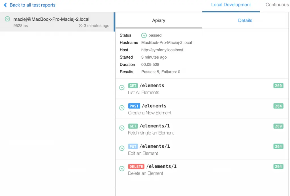Open Back to all test reports link
The image size is (290, 196).
[32, 5]
